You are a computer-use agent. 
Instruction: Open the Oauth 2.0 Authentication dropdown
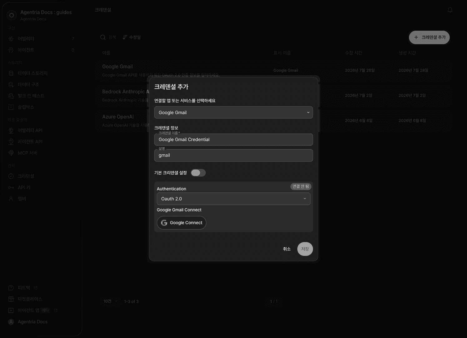[x=233, y=199]
